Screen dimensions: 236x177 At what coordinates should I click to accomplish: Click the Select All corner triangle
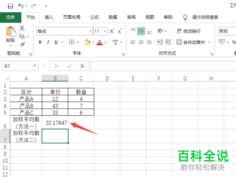coord(7,78)
